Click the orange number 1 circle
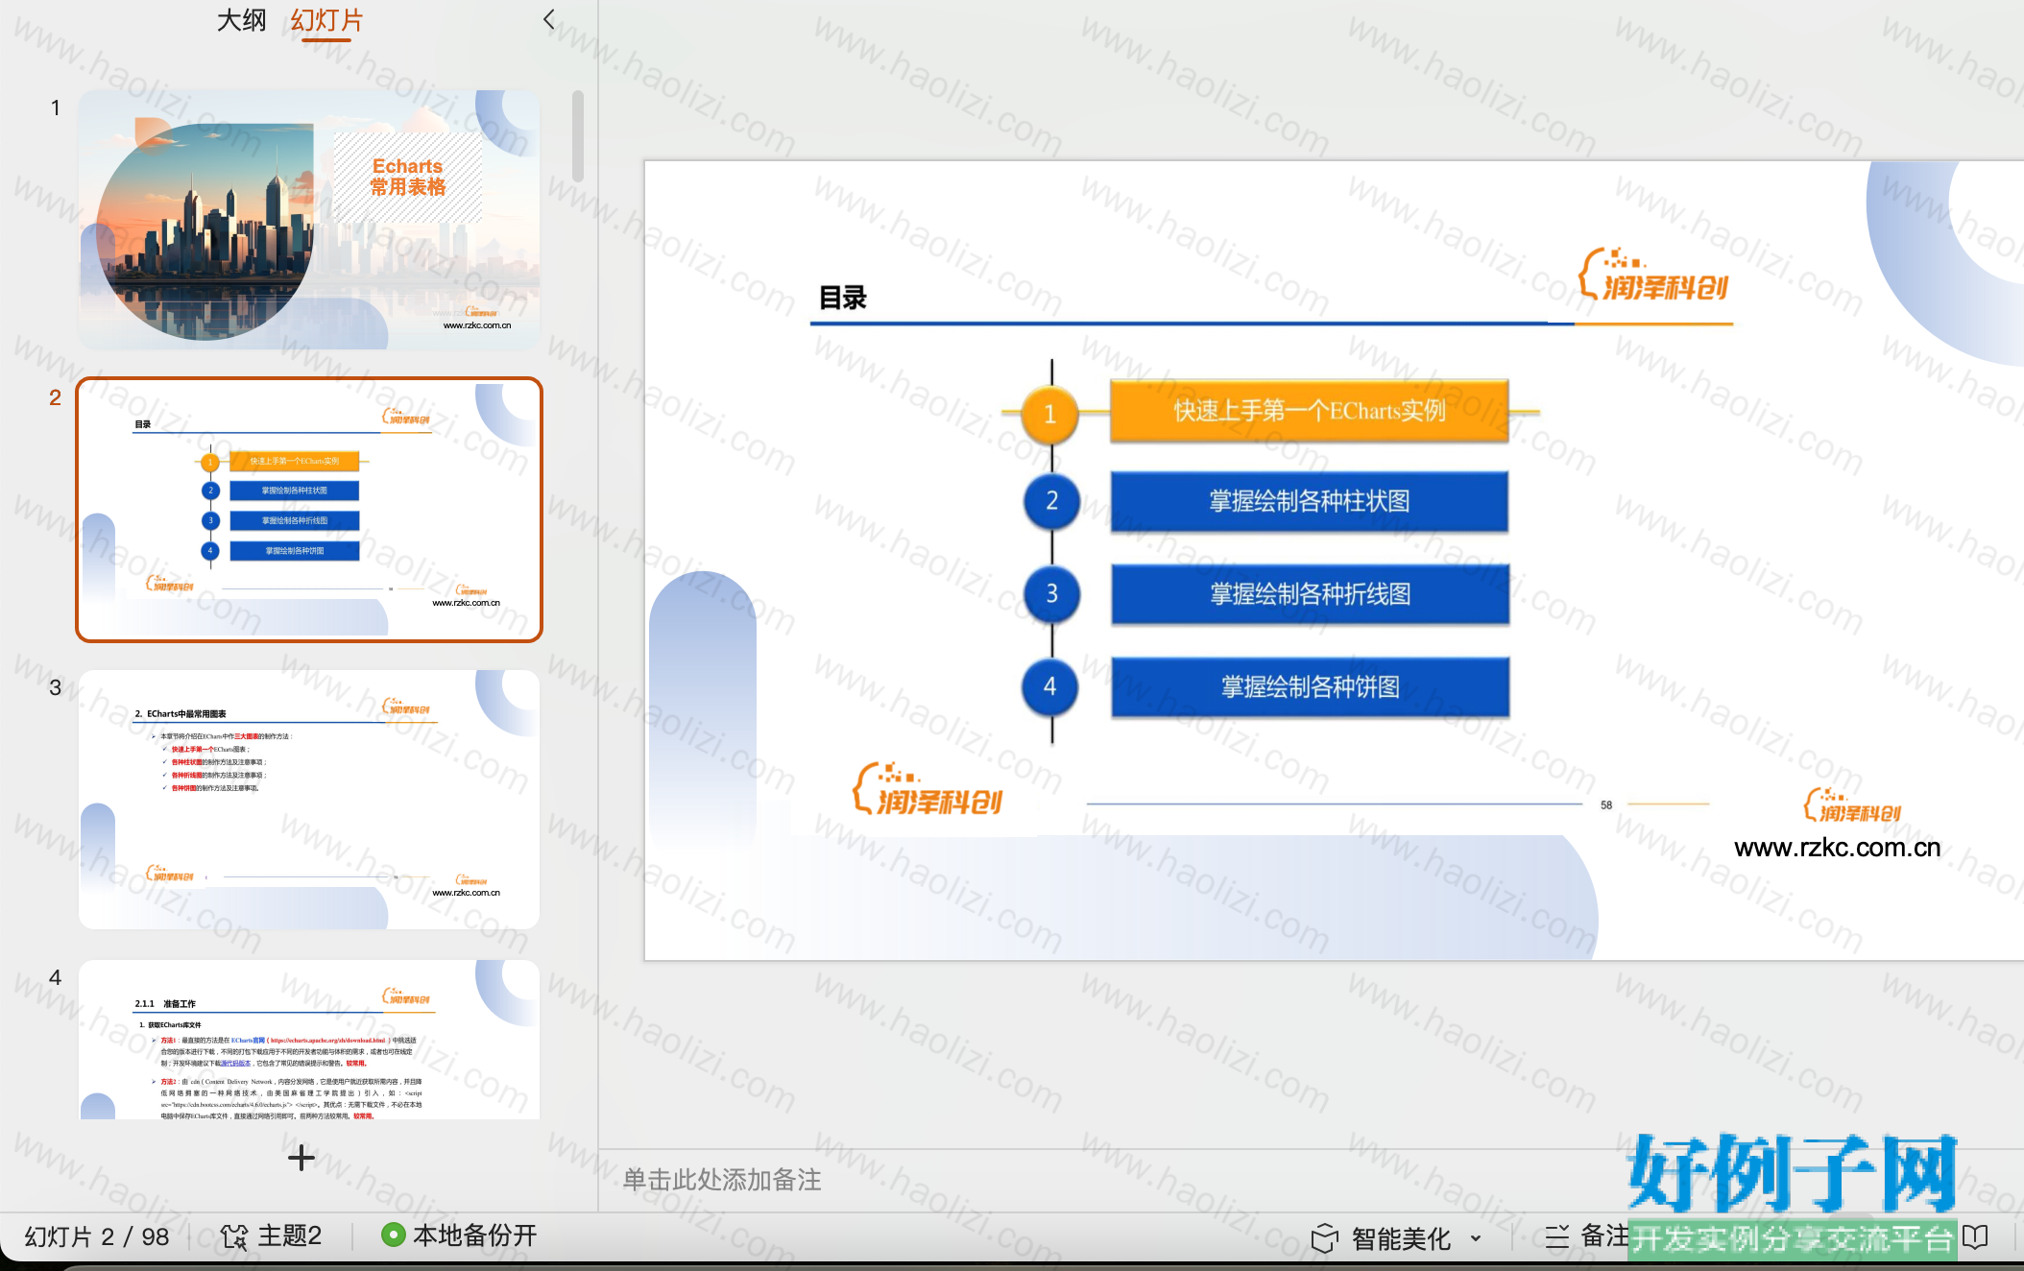This screenshot has height=1271, width=2024. coord(1050,414)
